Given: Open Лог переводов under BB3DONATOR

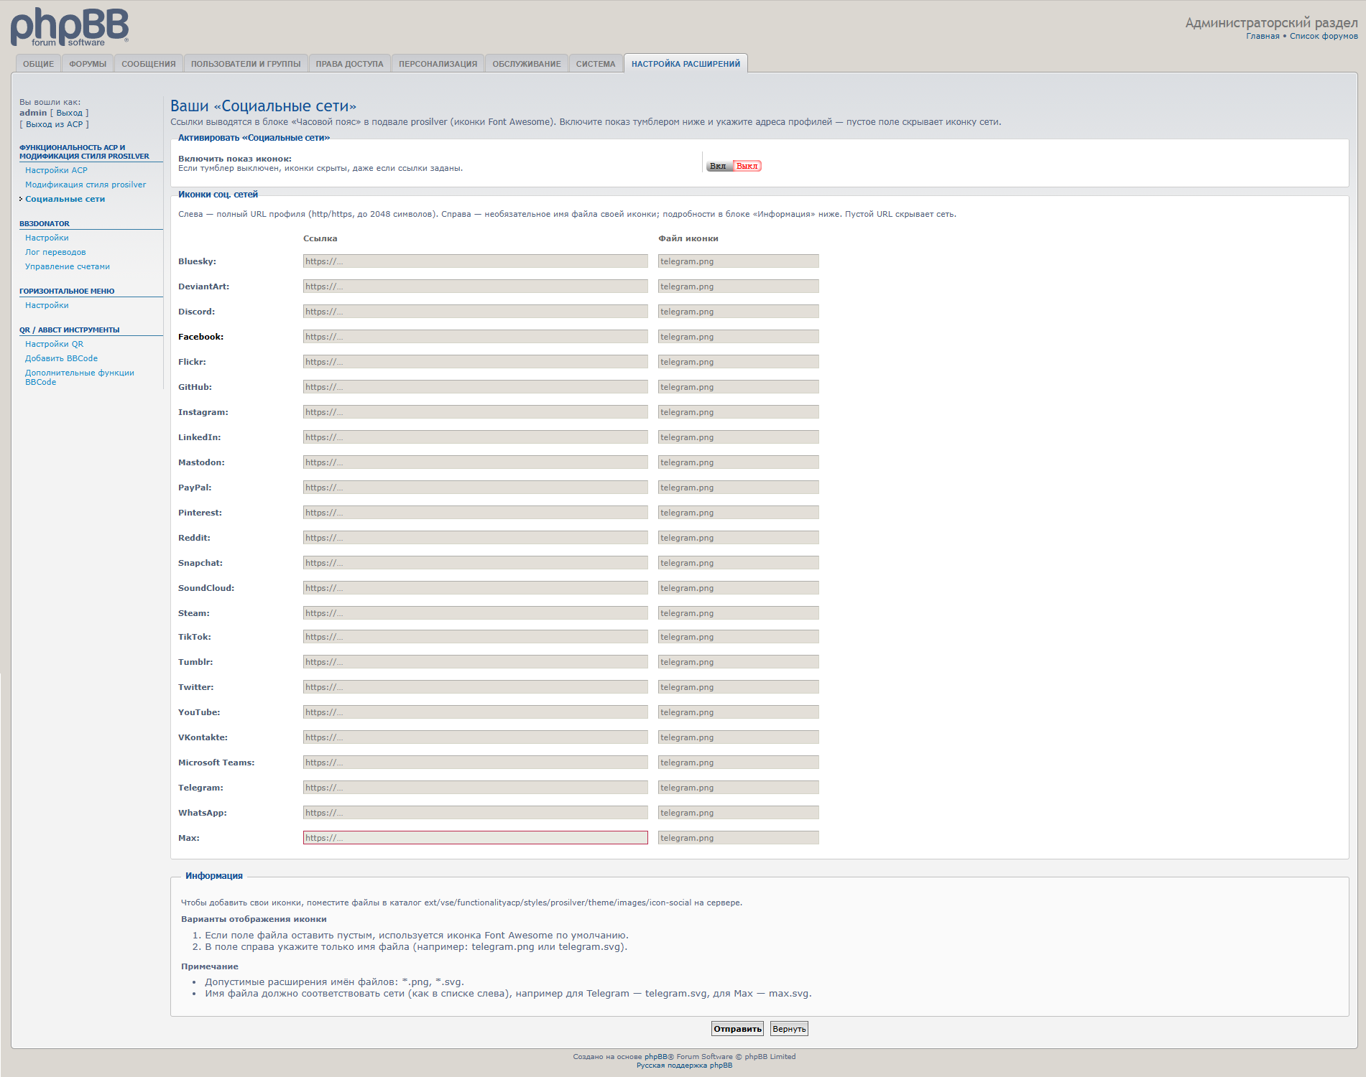Looking at the screenshot, I should tap(55, 252).
